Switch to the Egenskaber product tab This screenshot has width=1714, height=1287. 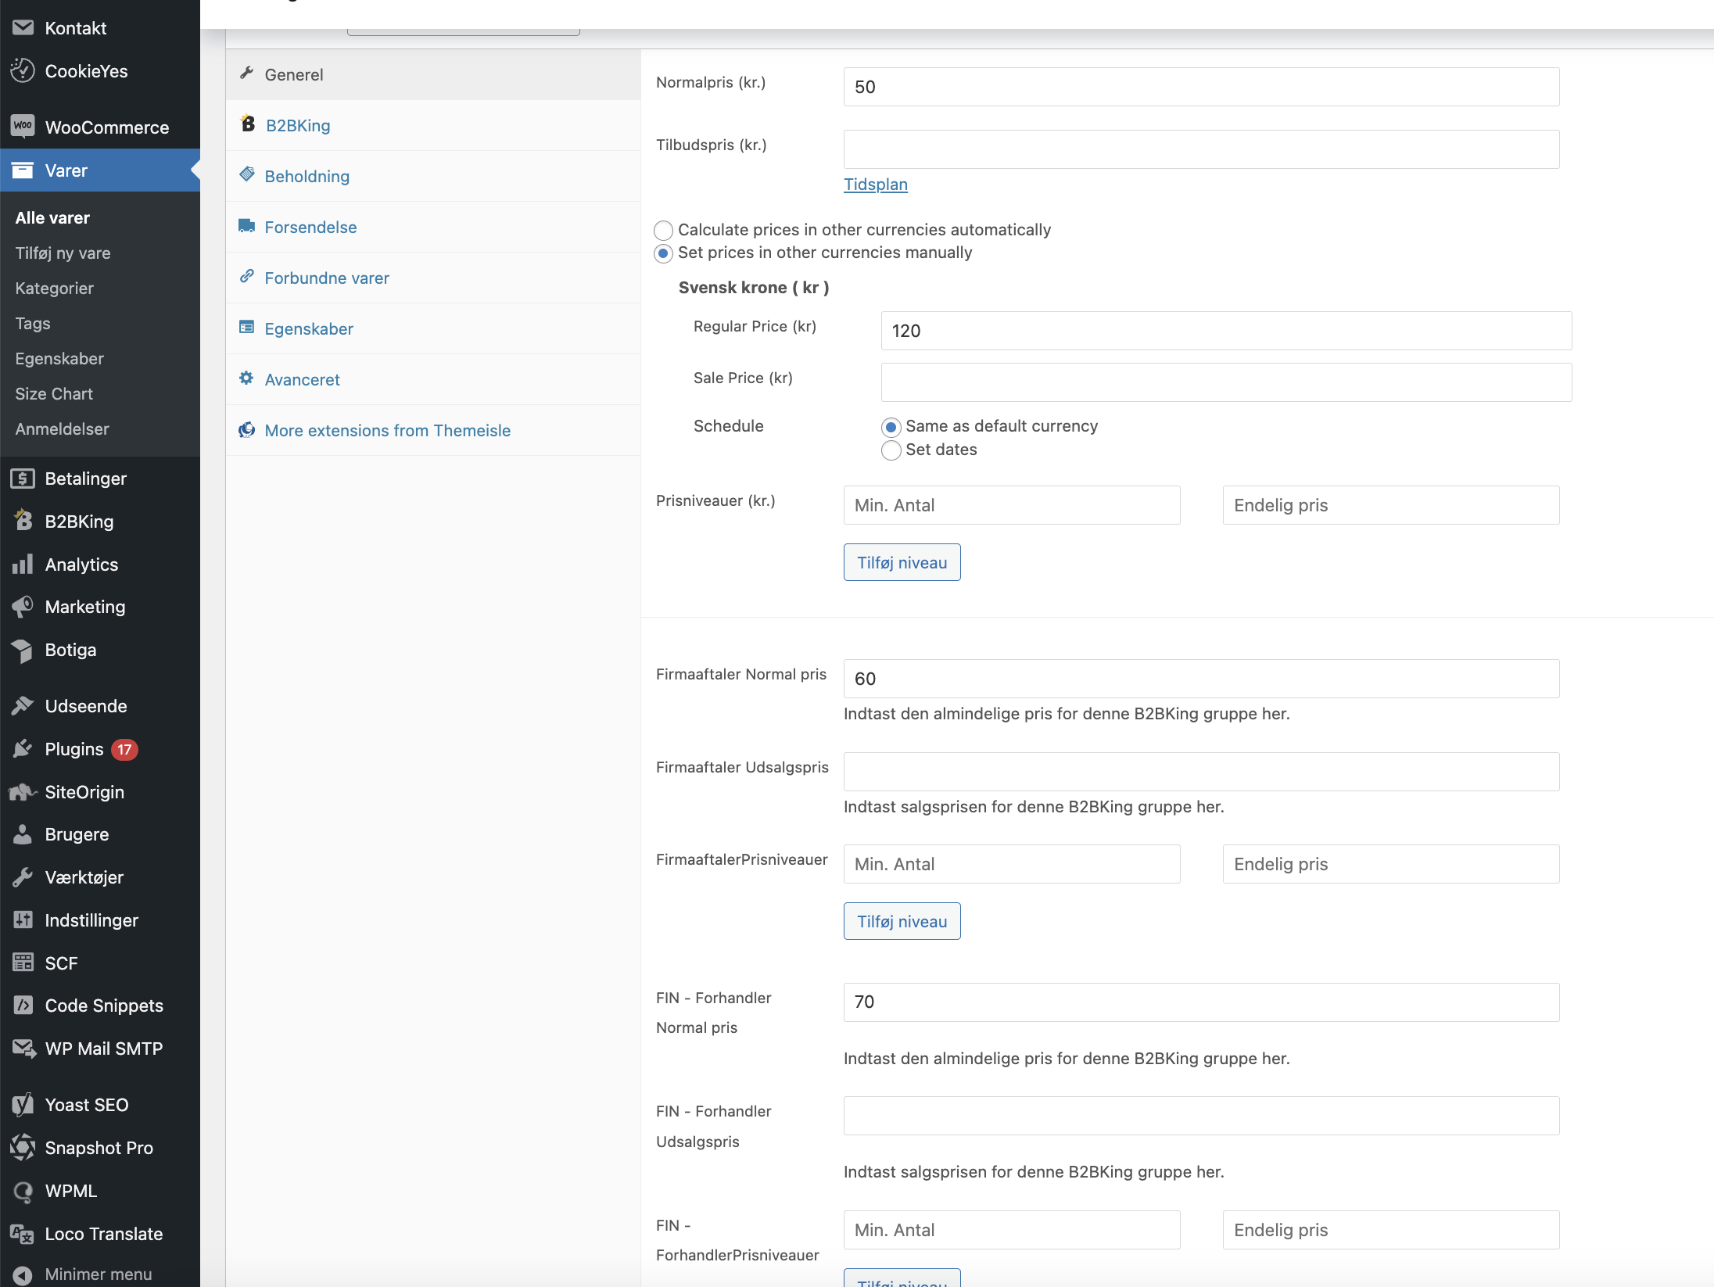click(x=433, y=328)
